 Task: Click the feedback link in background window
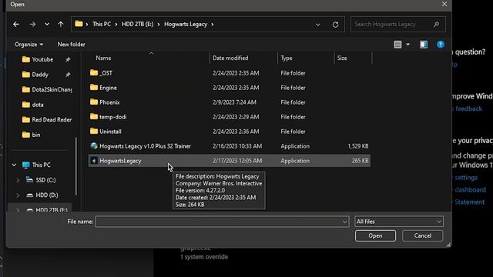pyautogui.click(x=468, y=108)
